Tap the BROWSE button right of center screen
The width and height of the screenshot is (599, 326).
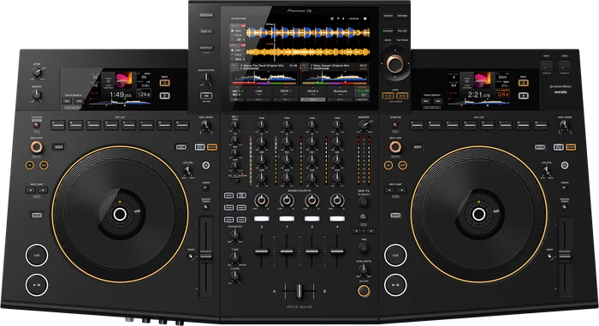[402, 16]
